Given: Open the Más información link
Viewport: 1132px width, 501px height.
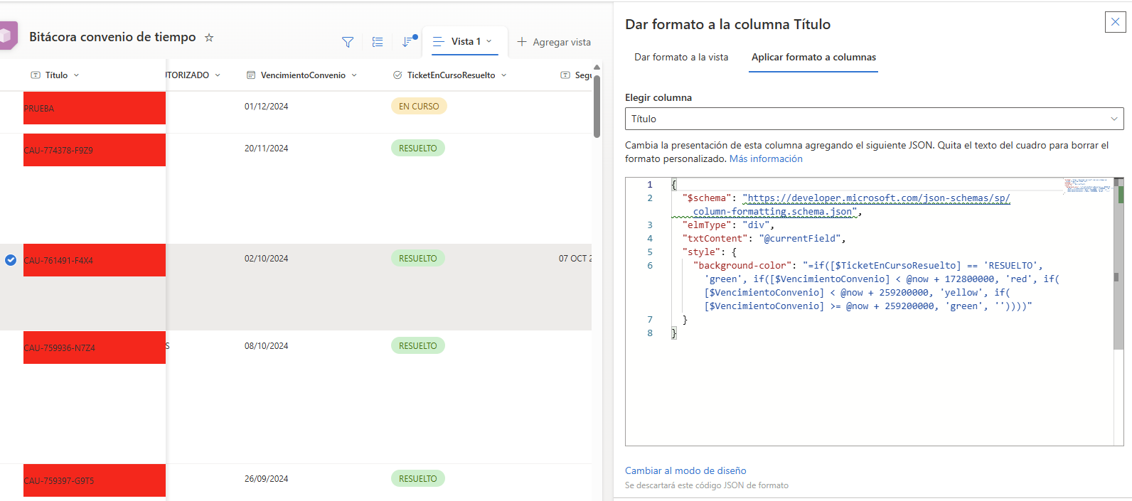Looking at the screenshot, I should [766, 159].
